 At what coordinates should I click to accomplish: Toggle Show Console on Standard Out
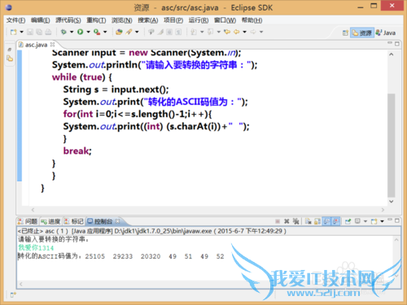click(327, 221)
